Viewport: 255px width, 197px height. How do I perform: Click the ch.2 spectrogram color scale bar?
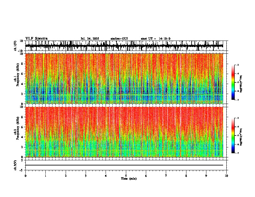(233, 136)
